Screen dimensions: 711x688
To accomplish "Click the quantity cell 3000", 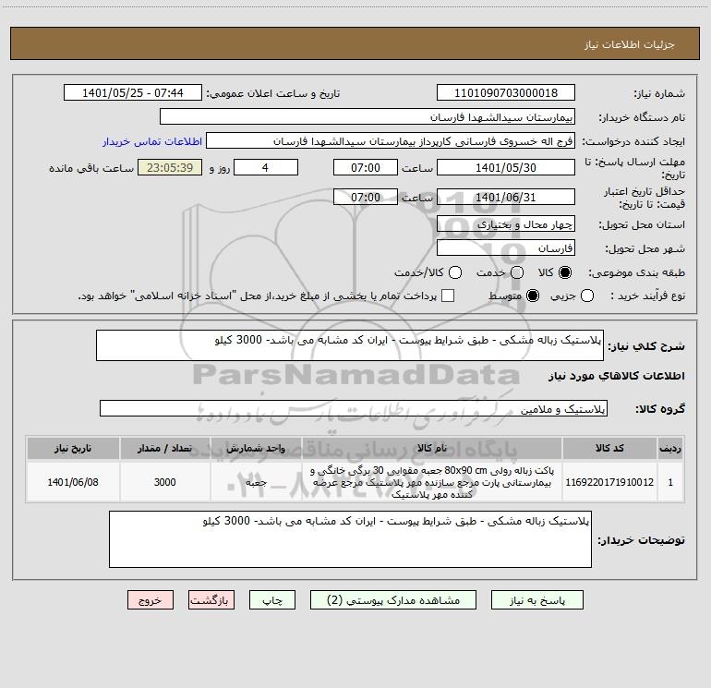I will tap(164, 482).
